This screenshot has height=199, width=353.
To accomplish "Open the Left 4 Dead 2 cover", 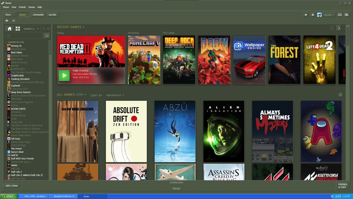I will pos(320,60).
